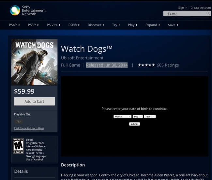Submit the date of birth
This screenshot has height=180, width=212.
[134, 124]
